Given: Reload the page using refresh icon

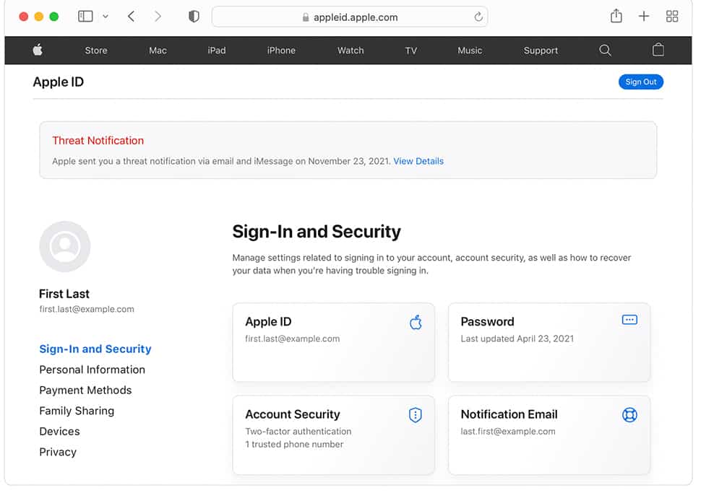Looking at the screenshot, I should pos(478,17).
